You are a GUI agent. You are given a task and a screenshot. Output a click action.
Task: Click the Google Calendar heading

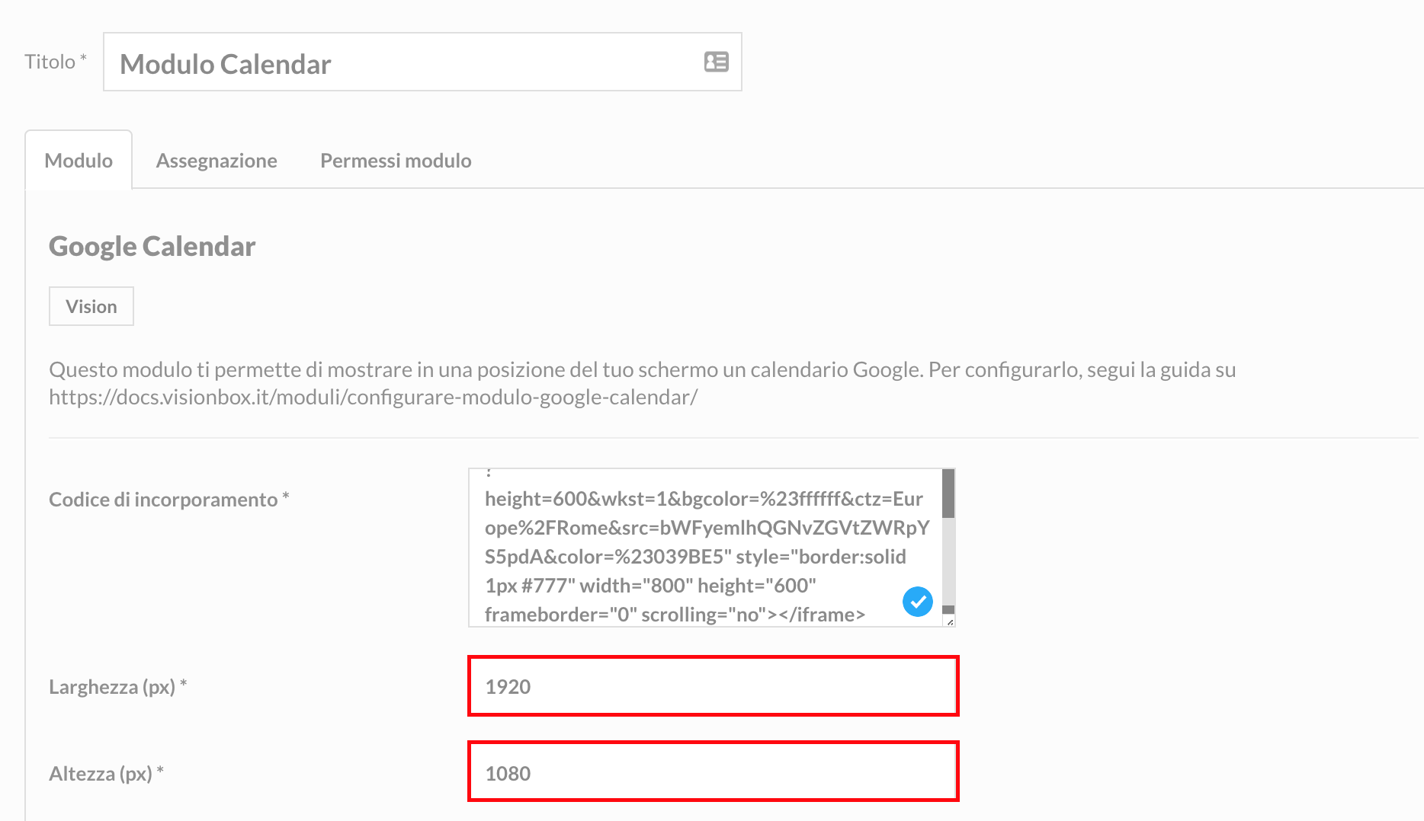(x=151, y=245)
